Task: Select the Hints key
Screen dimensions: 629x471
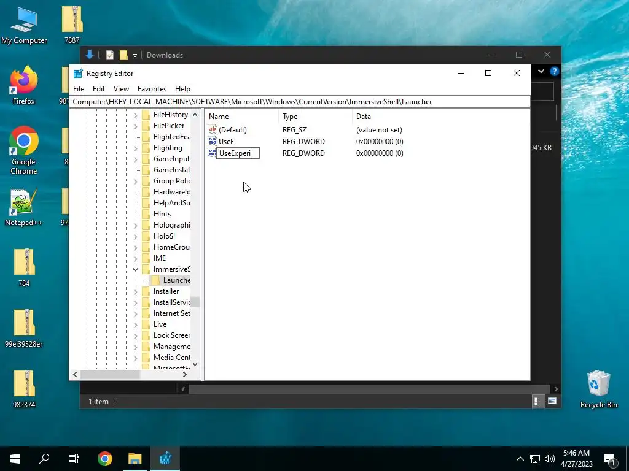Action: [162, 214]
